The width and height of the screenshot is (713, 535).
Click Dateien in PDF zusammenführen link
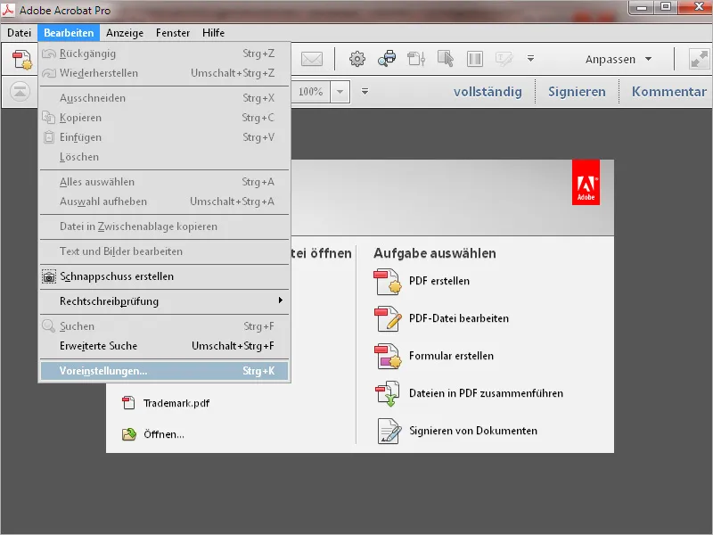coord(486,393)
